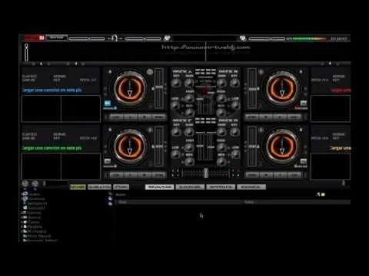Start playback with Deck A play button
The height and width of the screenshot is (276, 369).
(145, 117)
